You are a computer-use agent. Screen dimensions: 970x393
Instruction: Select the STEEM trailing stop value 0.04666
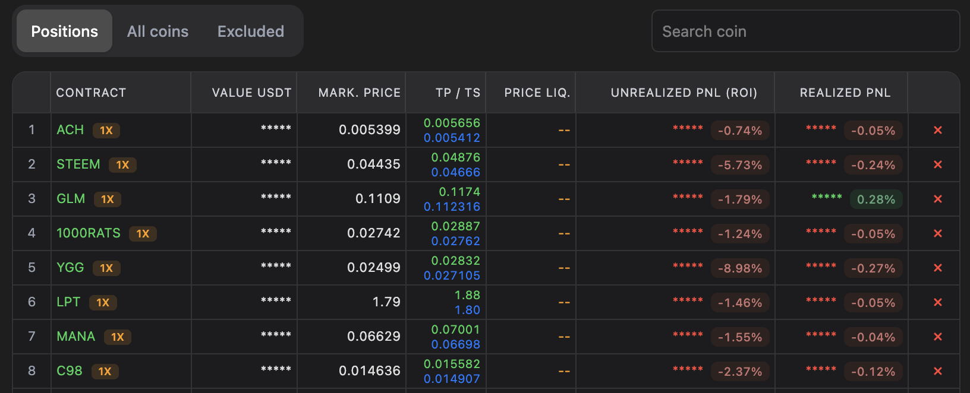[456, 172]
